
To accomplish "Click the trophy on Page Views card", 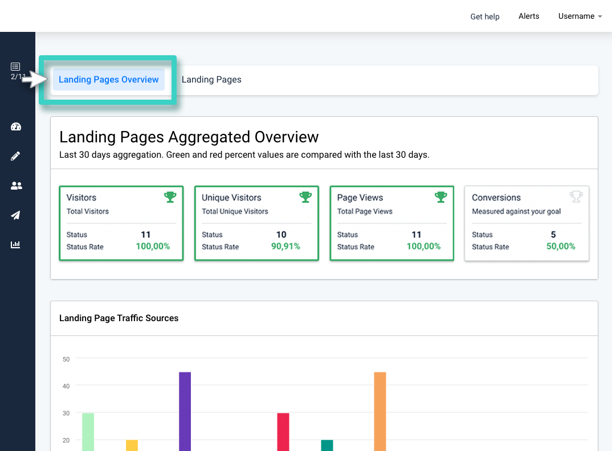I will 441,197.
